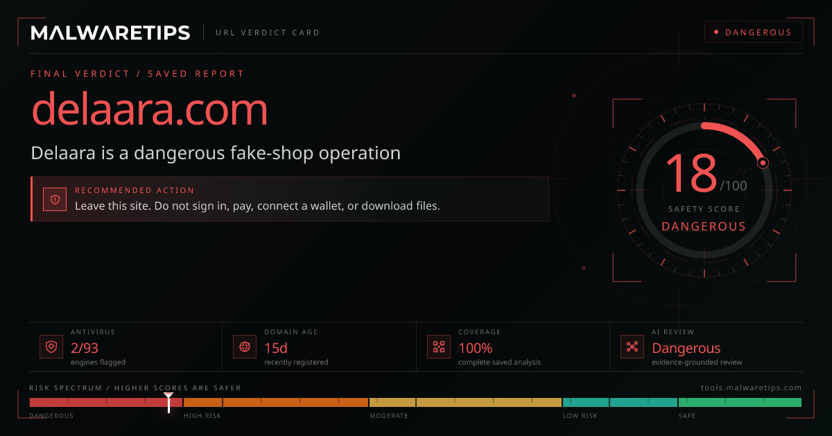The image size is (832, 436).
Task: Click the 'ANTIVIRUS' stat heading
Action: click(x=93, y=332)
